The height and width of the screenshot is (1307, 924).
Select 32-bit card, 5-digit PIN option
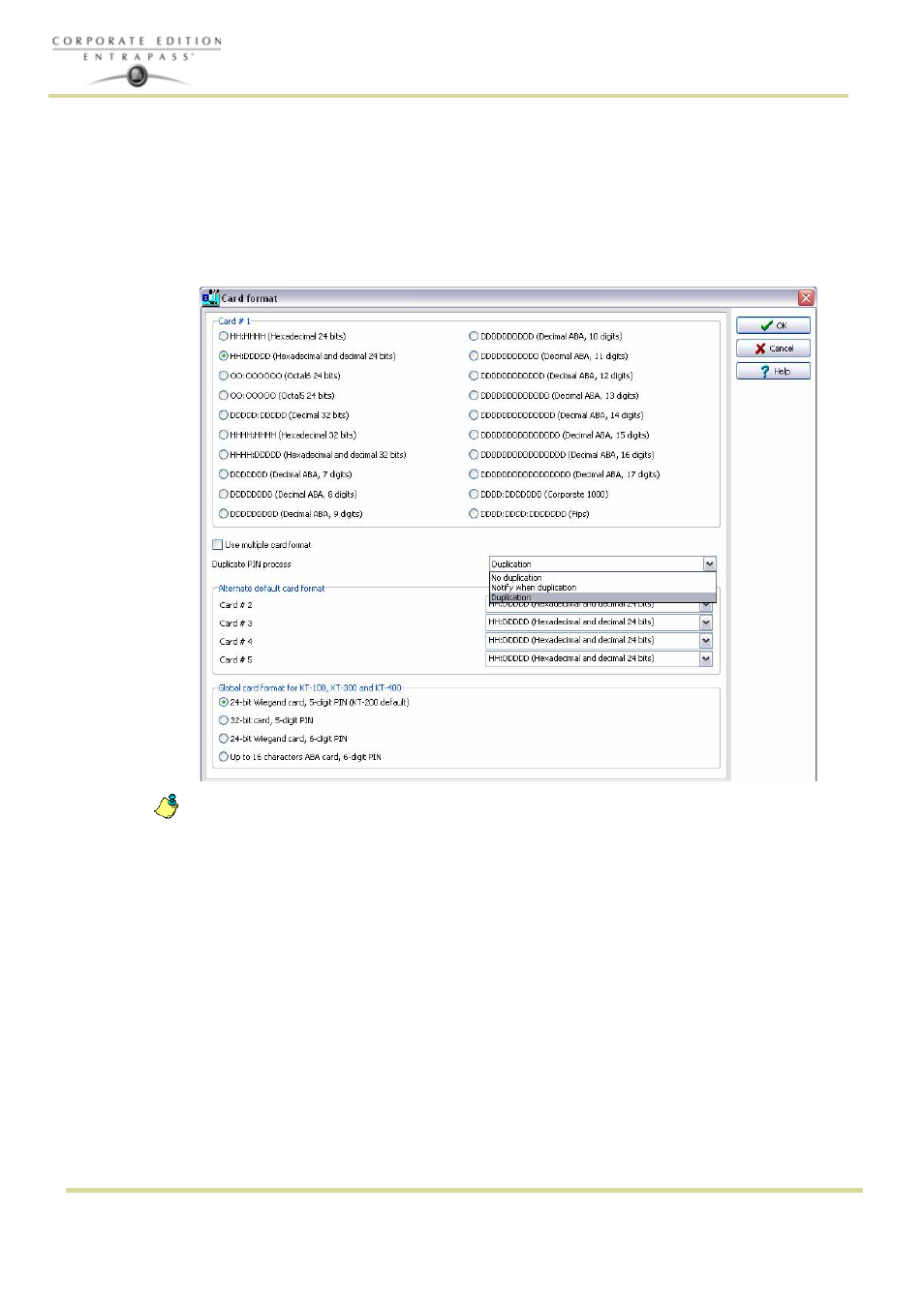(x=224, y=721)
